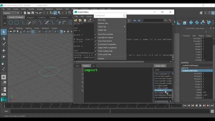Expand the Select Tab submenu
Viewport: 215px width, 121px height.
(110, 27)
